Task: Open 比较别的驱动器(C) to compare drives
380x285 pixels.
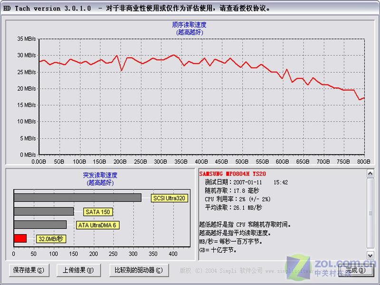Action: [139, 270]
